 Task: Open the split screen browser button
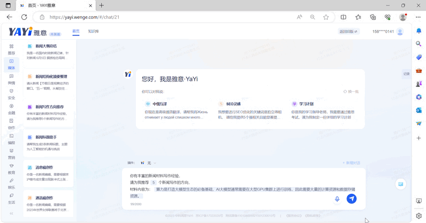[x=343, y=17]
